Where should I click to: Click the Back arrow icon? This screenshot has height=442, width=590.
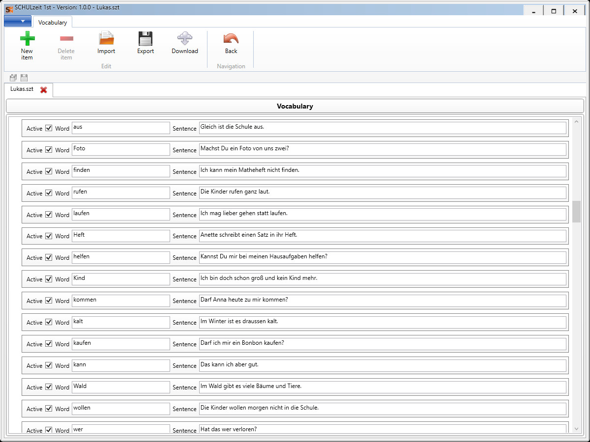click(x=231, y=38)
